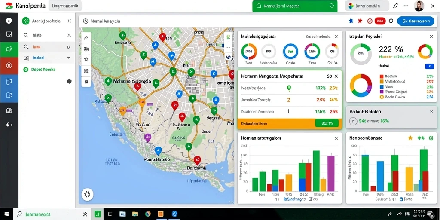Image resolution: width=440 pixels, height=220 pixels.
Task: Click the red legend swatch beside Dociom
Action: coord(382,76)
